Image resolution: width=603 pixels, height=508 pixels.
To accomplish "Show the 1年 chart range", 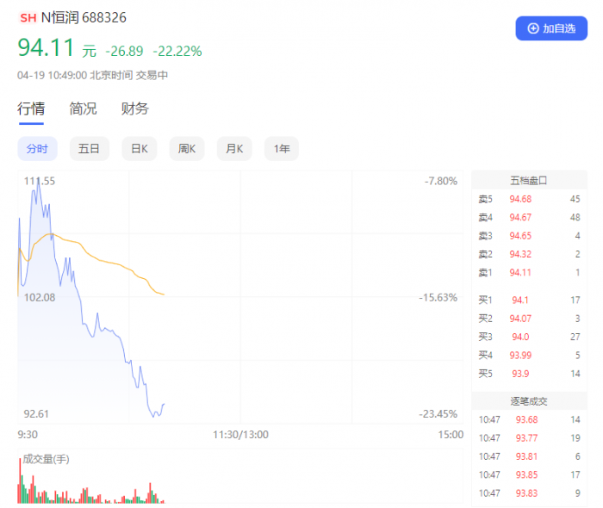I will [x=282, y=149].
